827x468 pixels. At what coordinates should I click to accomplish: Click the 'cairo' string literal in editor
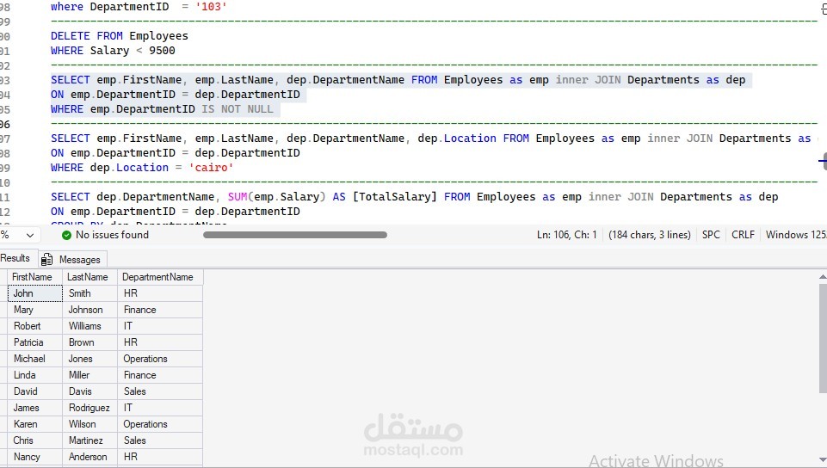(212, 168)
